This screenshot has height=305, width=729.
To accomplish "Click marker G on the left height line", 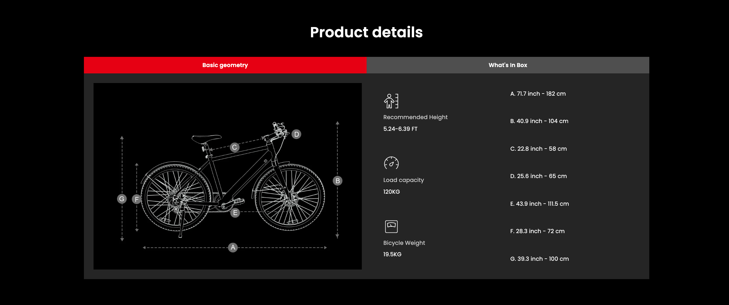I will 122,199.
